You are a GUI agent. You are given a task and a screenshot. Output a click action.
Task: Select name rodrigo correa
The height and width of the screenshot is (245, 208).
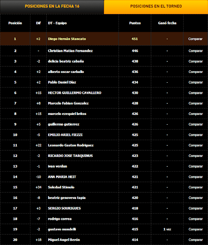point(60,219)
